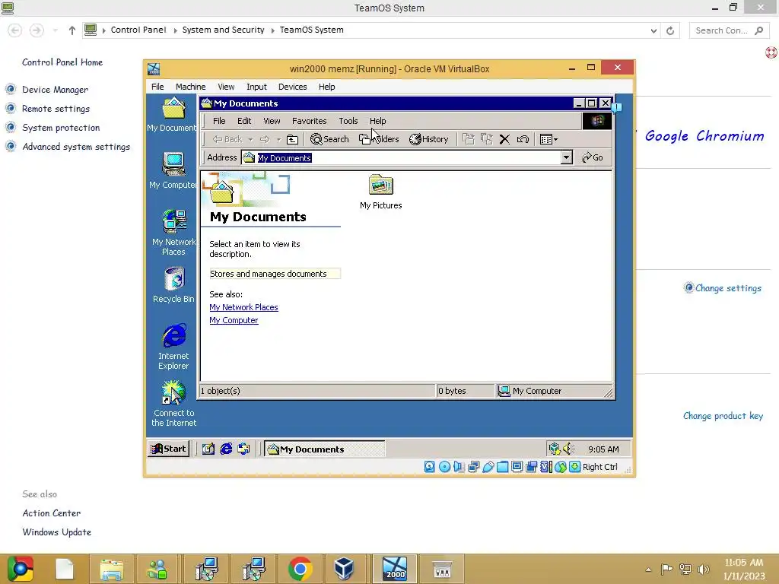Image resolution: width=779 pixels, height=584 pixels.
Task: Click the Move To toolbar icon
Action: [468, 140]
